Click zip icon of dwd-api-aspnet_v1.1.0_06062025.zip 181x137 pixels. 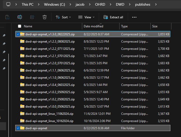(22, 77)
